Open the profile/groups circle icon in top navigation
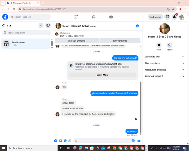This screenshot has height=151, width=189. (x=111, y=17)
